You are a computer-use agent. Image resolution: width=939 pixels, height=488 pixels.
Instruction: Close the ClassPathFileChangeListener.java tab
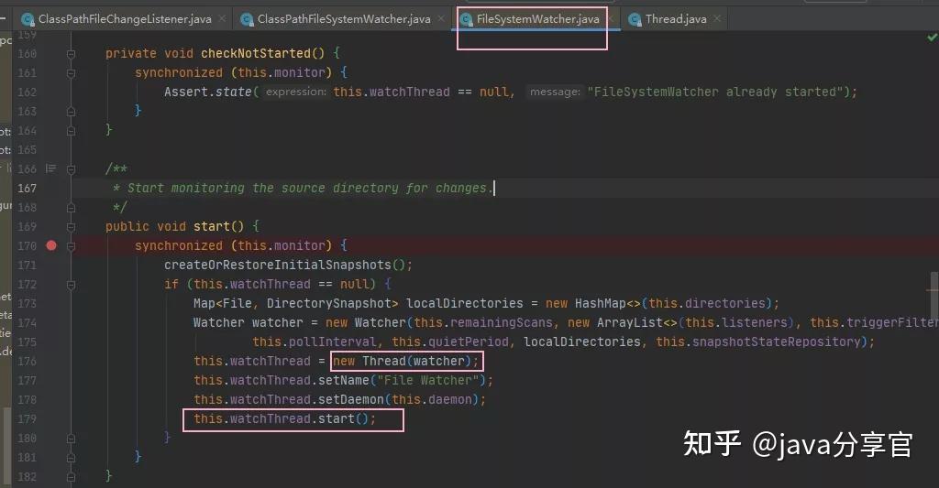pyautogui.click(x=222, y=19)
